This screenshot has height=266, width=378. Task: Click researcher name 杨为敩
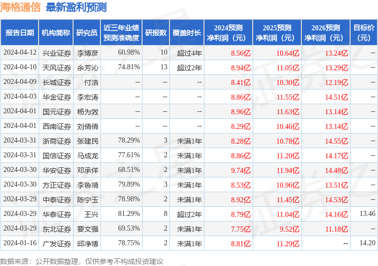click(x=87, y=112)
